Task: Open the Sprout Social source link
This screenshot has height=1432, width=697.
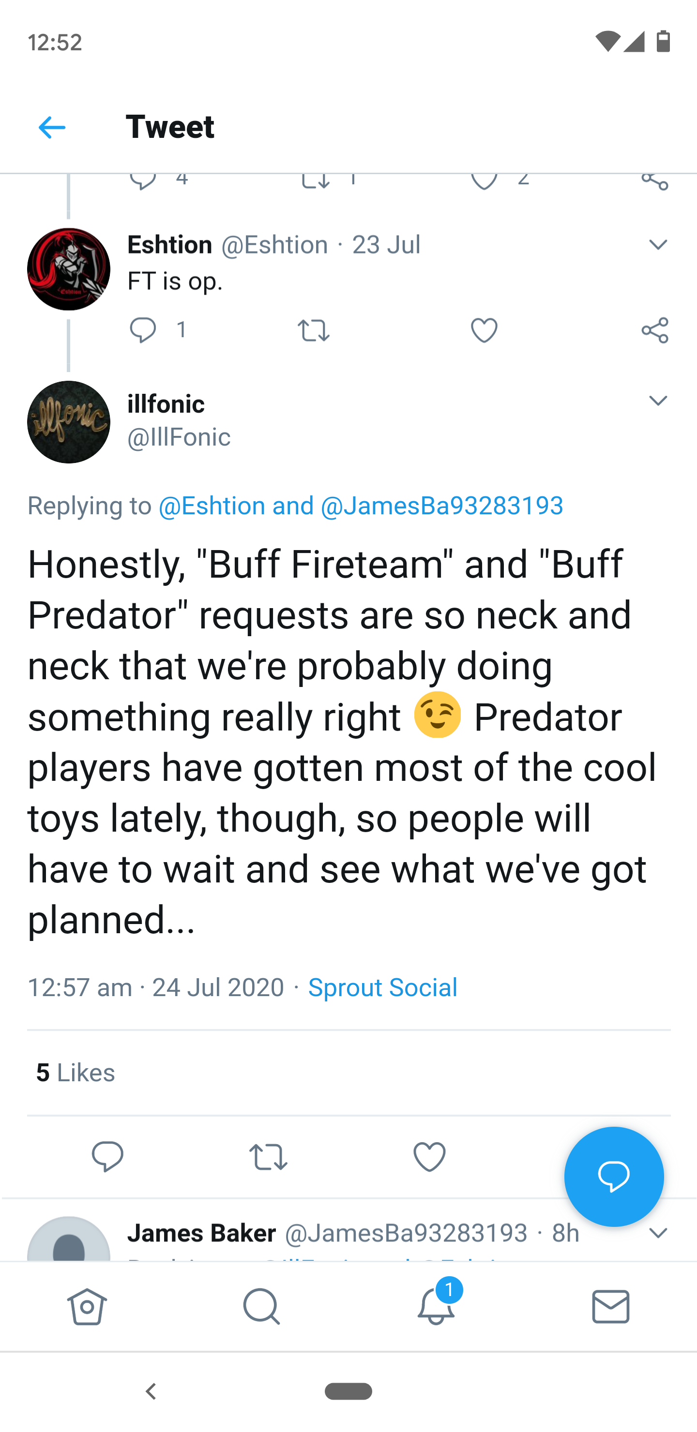Action: pos(383,988)
